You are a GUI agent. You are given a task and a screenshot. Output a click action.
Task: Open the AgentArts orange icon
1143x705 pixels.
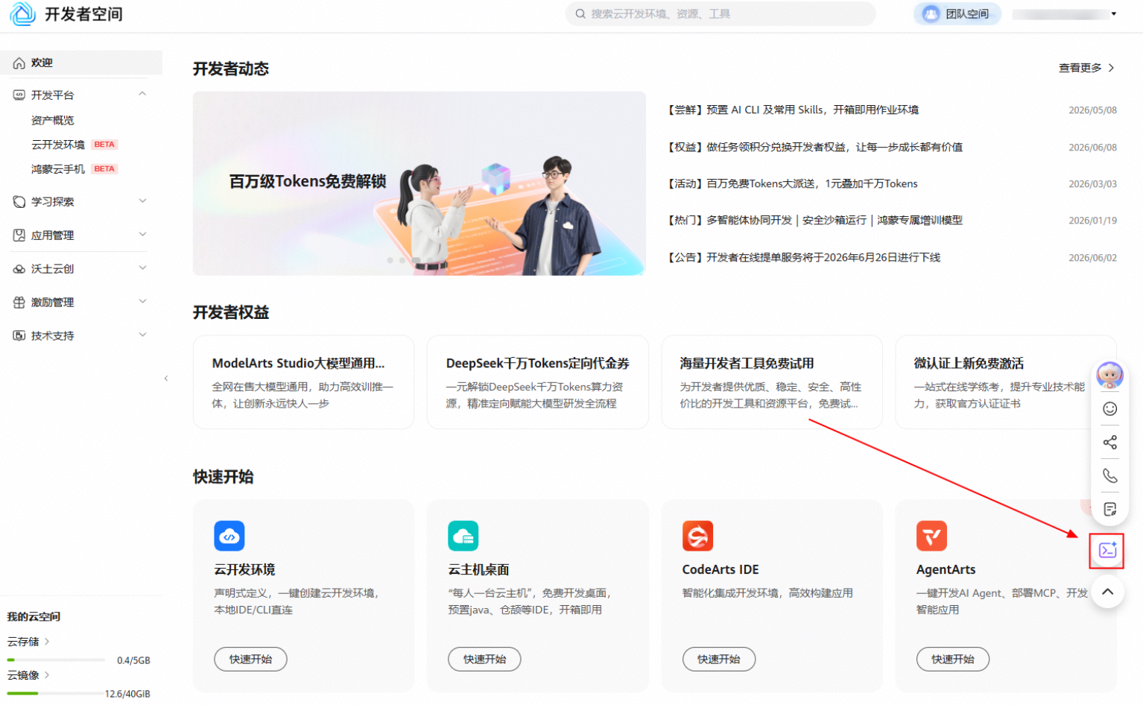click(932, 536)
